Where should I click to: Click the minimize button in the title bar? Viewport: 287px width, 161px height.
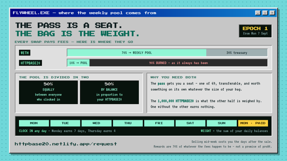[258, 13]
